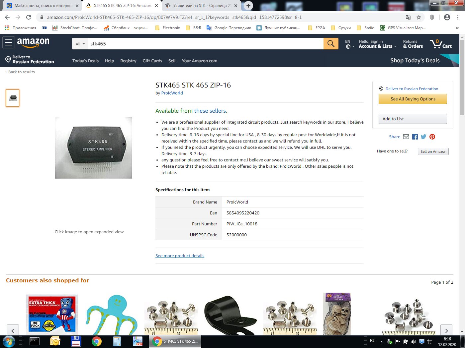Select the STK465 product thumbnail image

tap(13, 98)
